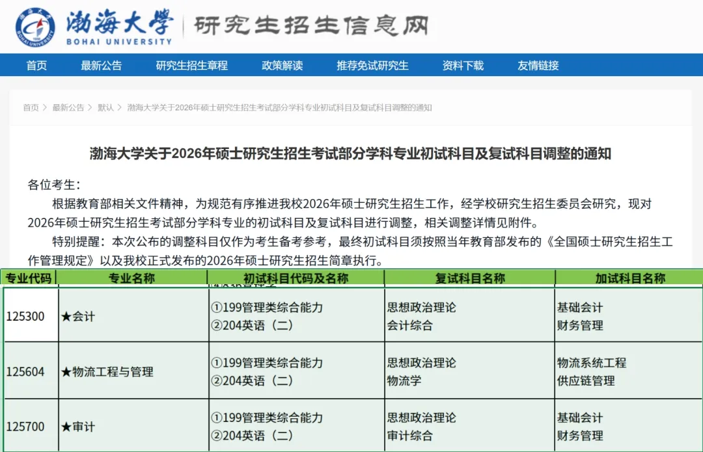
Task: Click the 首页 breadcrumb link
Action: 31,107
